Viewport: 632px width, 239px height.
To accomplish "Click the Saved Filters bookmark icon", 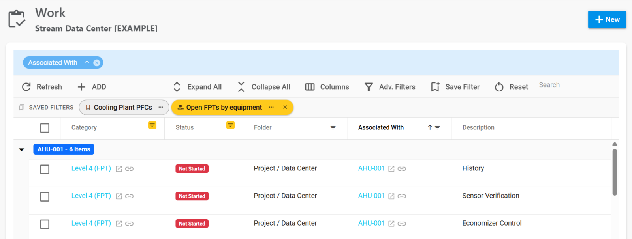I will pyautogui.click(x=22, y=107).
